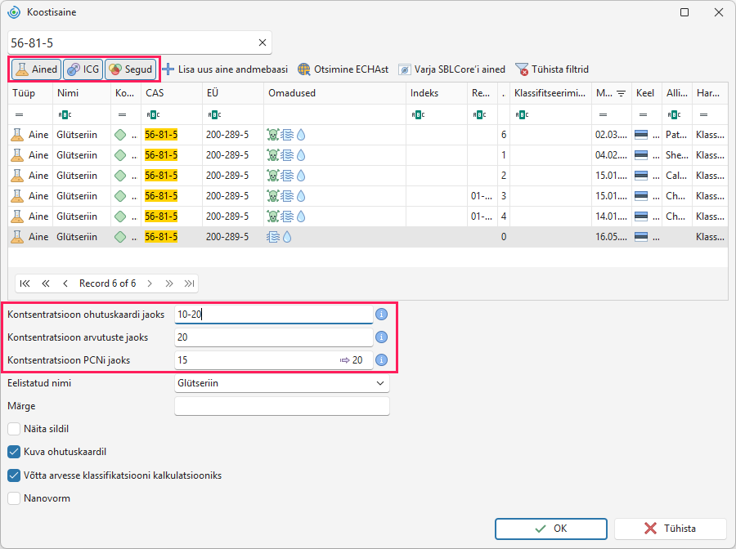Go to the last record in pager
The width and height of the screenshot is (736, 549).
[x=189, y=283]
